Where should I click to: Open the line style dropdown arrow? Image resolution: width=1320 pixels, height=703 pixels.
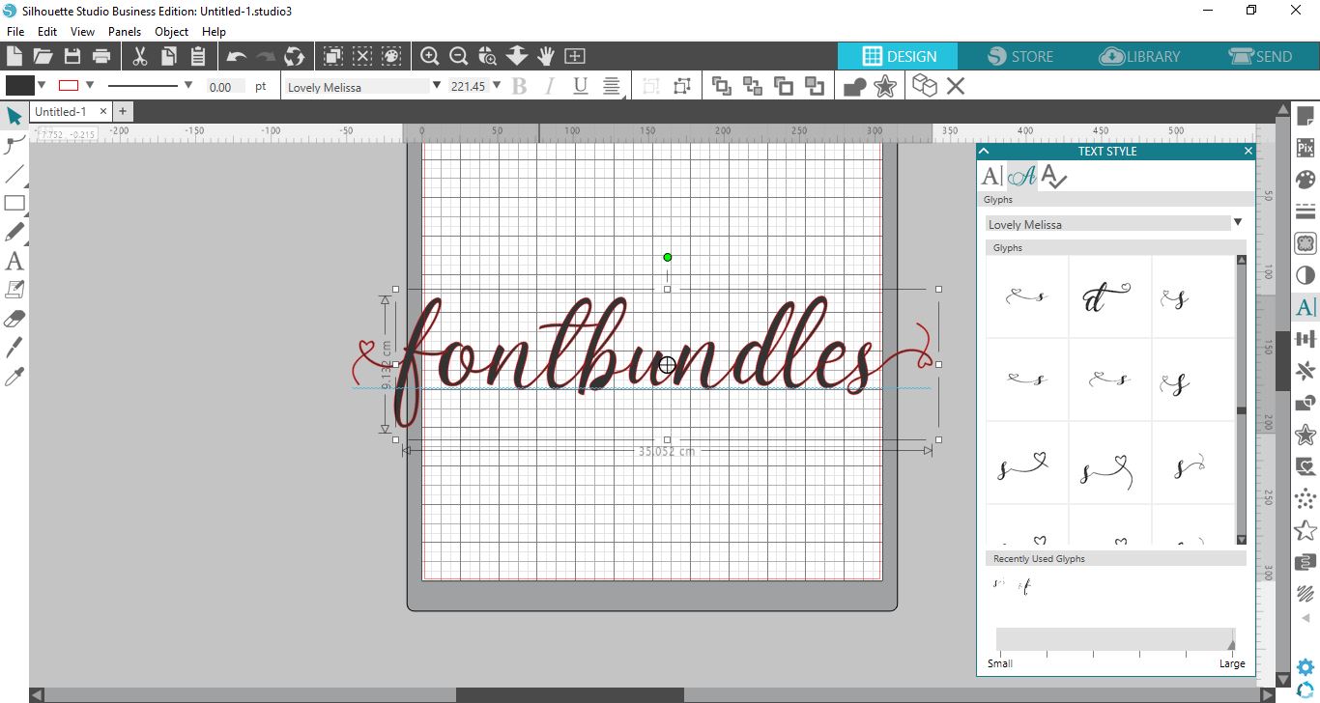187,85
